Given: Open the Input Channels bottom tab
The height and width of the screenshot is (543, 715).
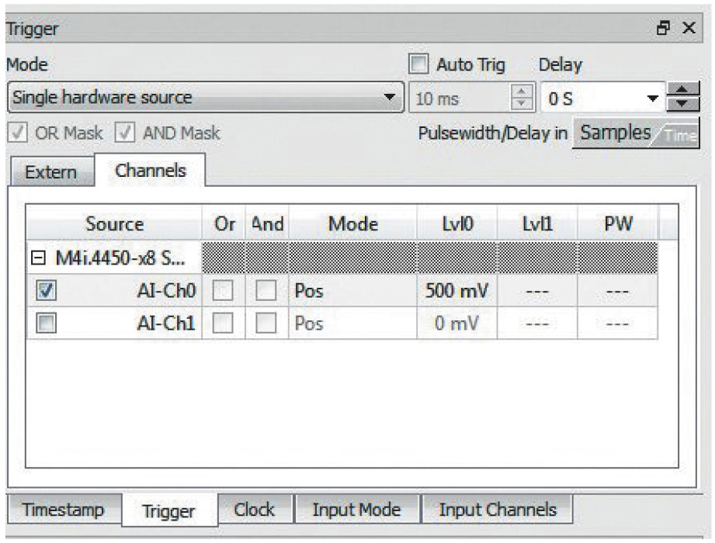Looking at the screenshot, I should [x=498, y=510].
